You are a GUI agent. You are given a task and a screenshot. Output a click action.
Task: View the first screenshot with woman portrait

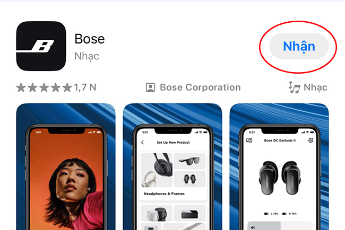pos(66,167)
